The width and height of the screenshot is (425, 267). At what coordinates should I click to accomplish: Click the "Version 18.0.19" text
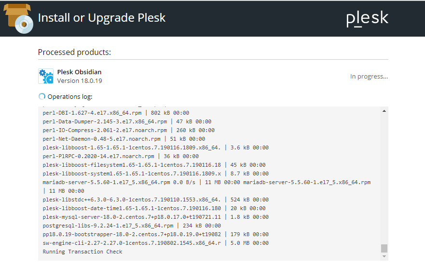coord(80,81)
